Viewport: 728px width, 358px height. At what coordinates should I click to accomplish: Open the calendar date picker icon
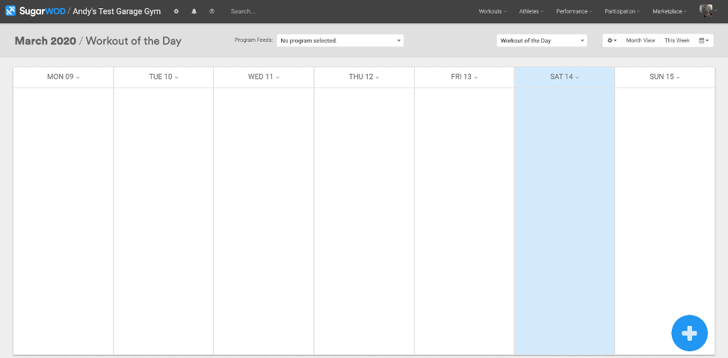(x=704, y=40)
